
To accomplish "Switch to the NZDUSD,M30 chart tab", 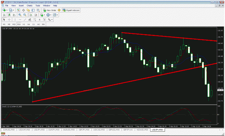I will pos(142,130).
